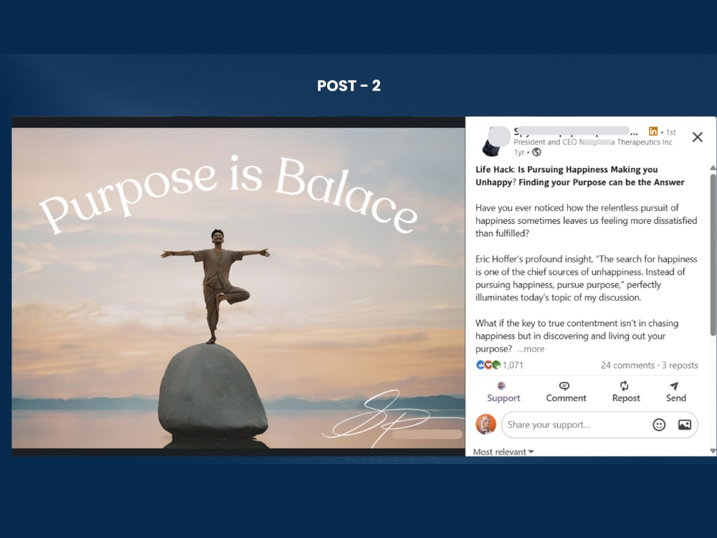The height and width of the screenshot is (538, 717).
Task: Click the scrollbar down arrow
Action: [713, 451]
